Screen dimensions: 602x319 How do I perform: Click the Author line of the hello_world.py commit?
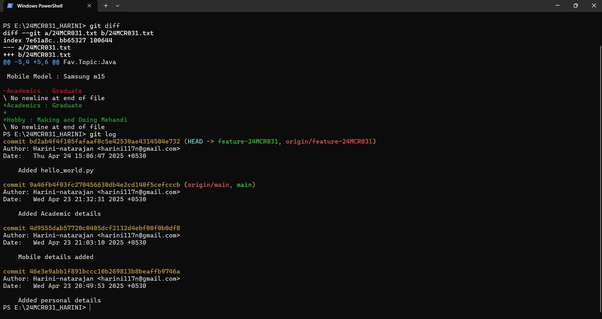click(92, 149)
